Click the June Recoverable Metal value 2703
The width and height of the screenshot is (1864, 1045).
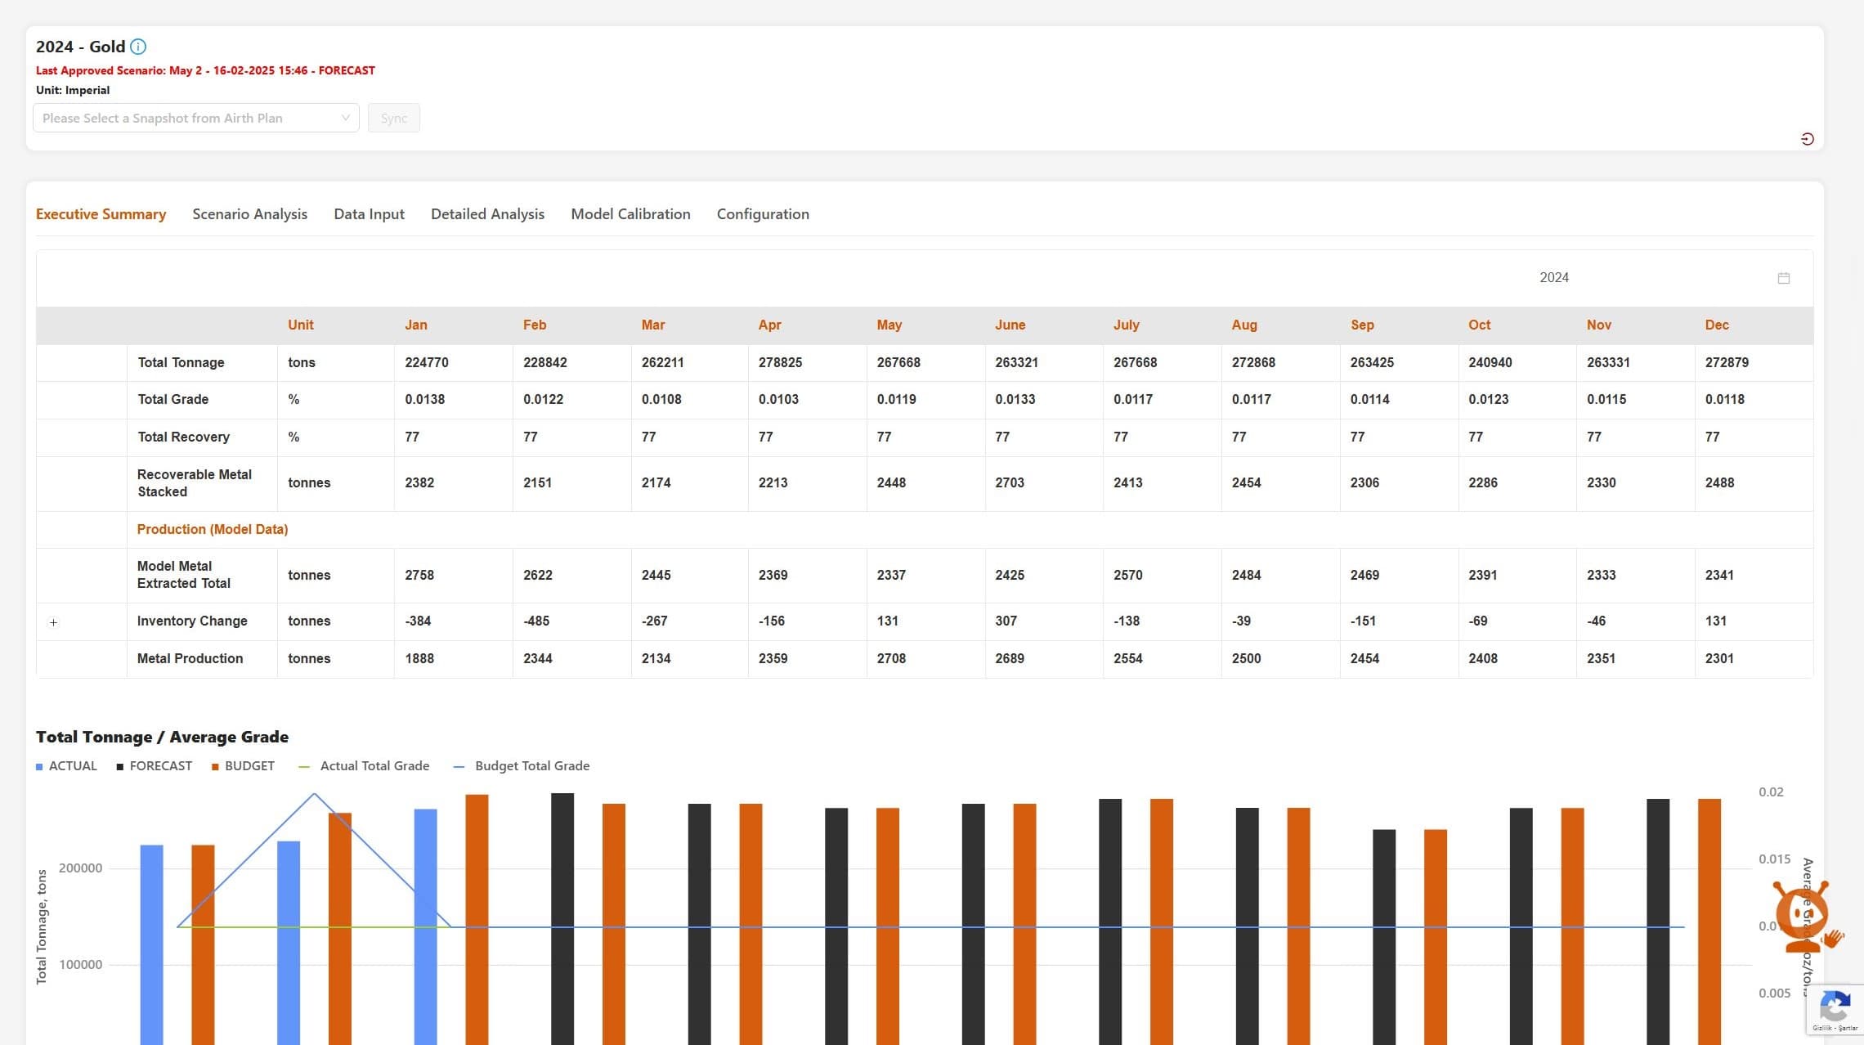click(x=1010, y=483)
